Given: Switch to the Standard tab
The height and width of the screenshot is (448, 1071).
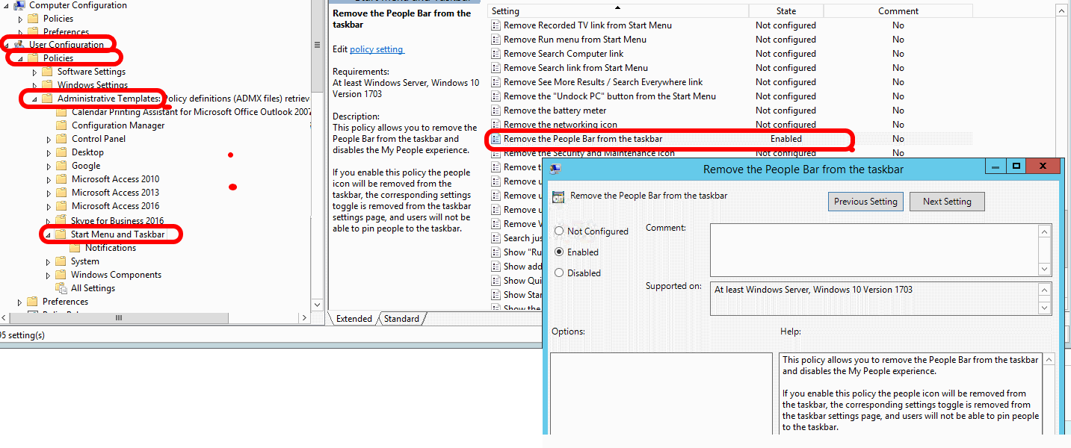Looking at the screenshot, I should tap(401, 319).
